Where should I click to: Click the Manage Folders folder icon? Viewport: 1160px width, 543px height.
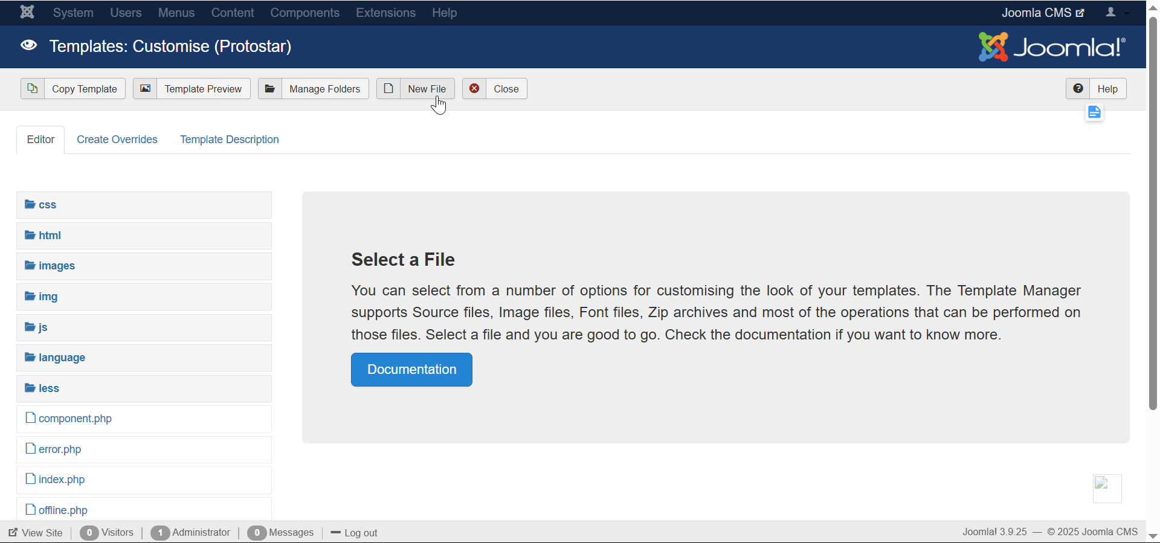coord(270,89)
